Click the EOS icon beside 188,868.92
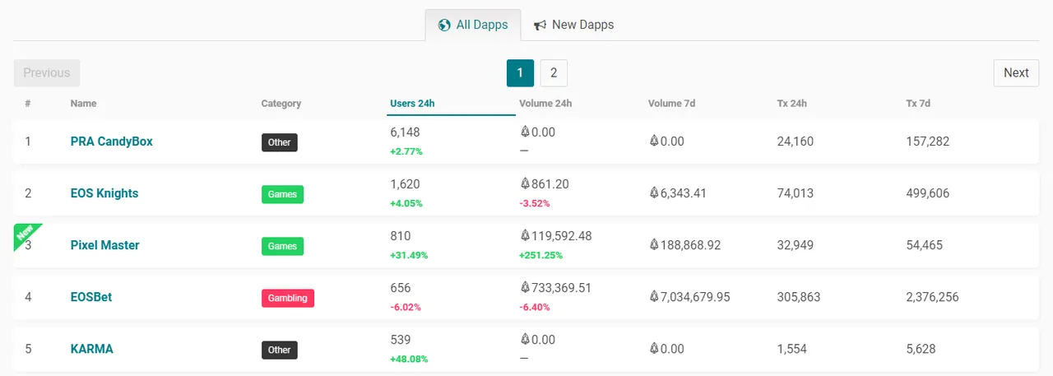The width and height of the screenshot is (1053, 376). [654, 245]
